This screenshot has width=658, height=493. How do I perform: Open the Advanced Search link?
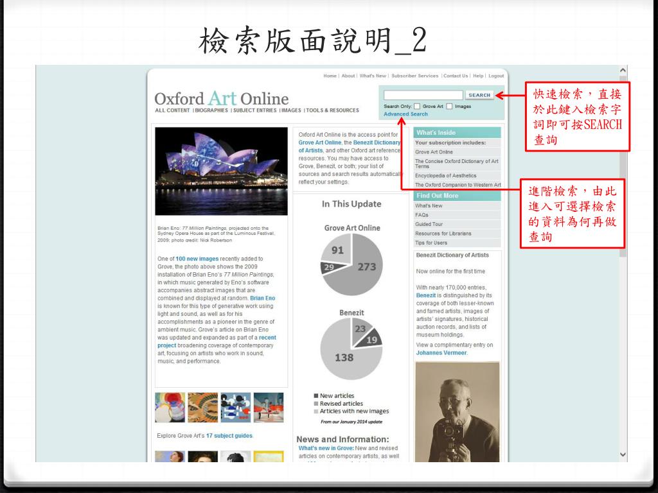405,114
